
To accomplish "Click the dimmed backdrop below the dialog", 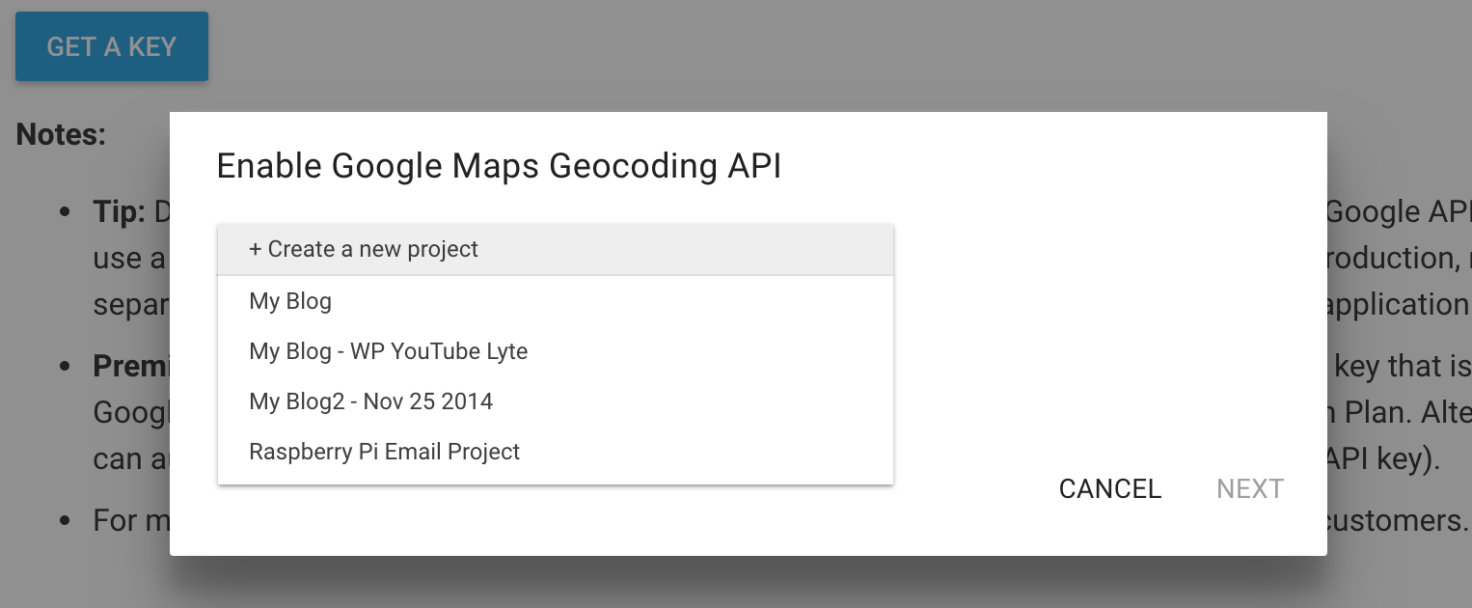I will 736,582.
